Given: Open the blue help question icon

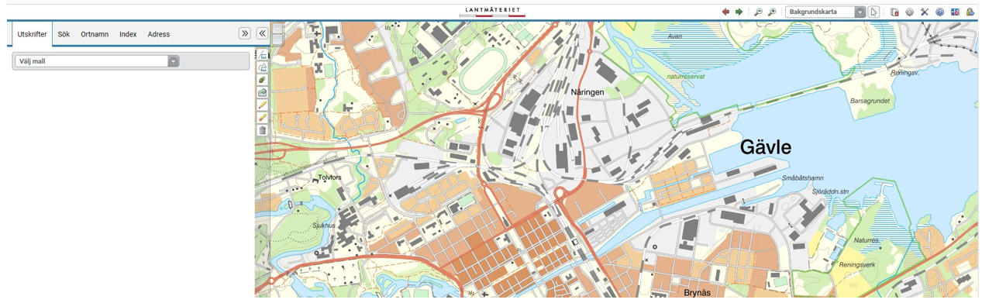Looking at the screenshot, I should pyautogui.click(x=939, y=12).
